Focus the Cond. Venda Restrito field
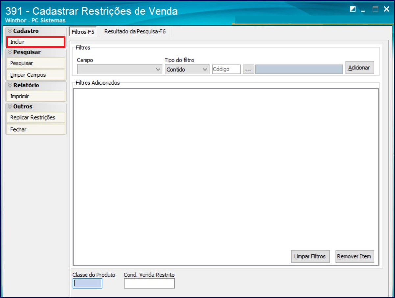 click(x=149, y=283)
